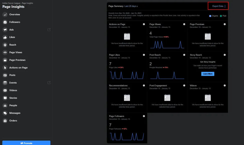244x145 pixels.
Task: Click info icon on Page Views card
Action: [184, 24]
